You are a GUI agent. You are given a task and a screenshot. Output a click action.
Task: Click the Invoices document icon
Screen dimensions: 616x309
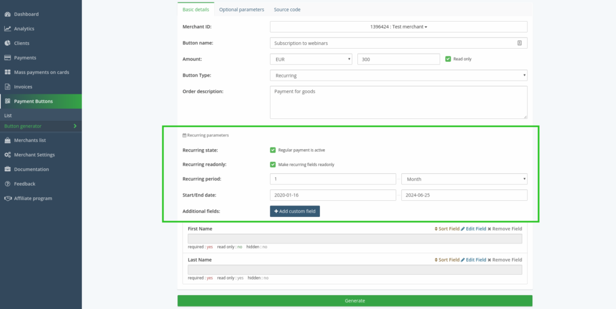7,87
